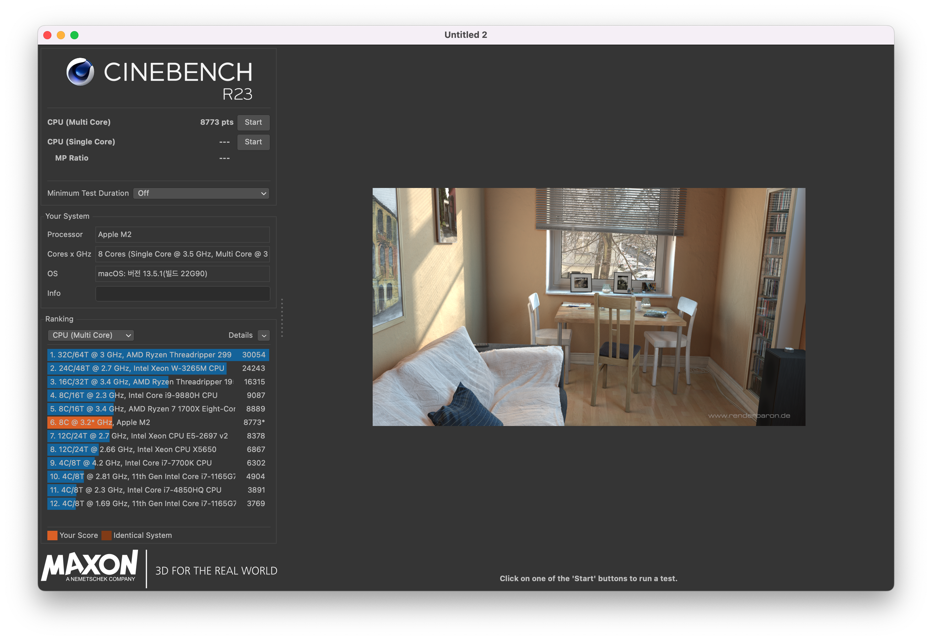Image resolution: width=932 pixels, height=641 pixels.
Task: Select ranking row 8 Xeon CPU X5650
Action: click(158, 449)
